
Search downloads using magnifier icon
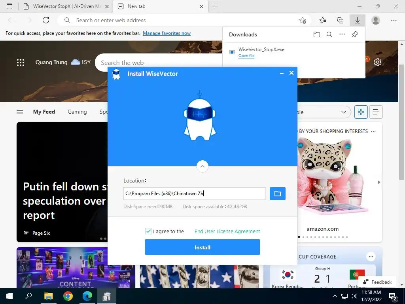point(329,34)
